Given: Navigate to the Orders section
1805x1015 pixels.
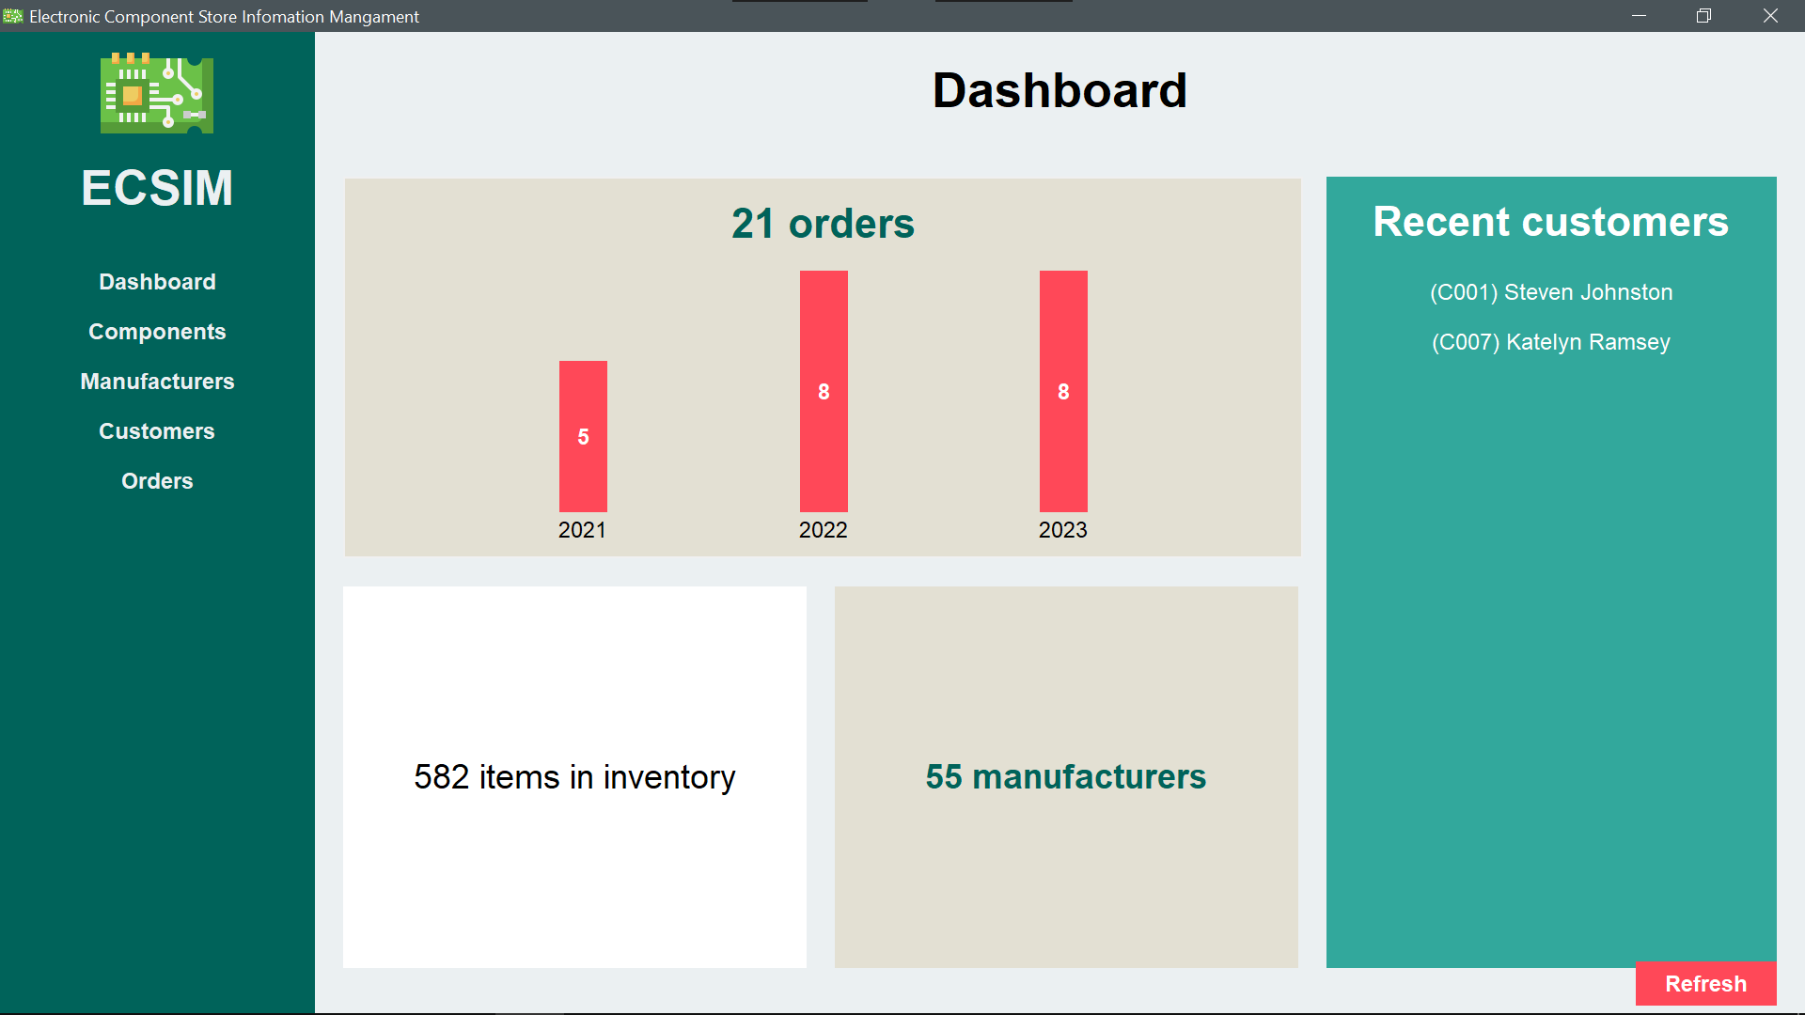Looking at the screenshot, I should point(157,481).
